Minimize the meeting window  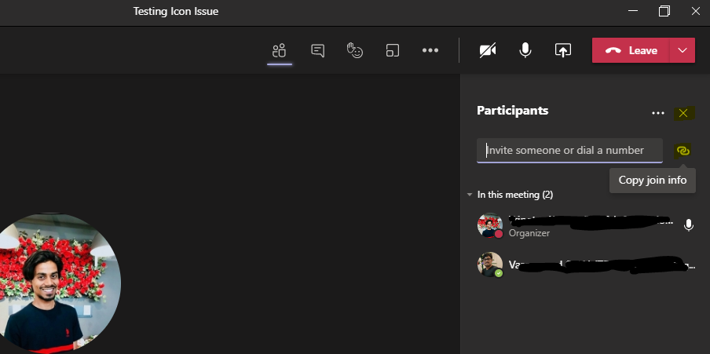click(633, 11)
